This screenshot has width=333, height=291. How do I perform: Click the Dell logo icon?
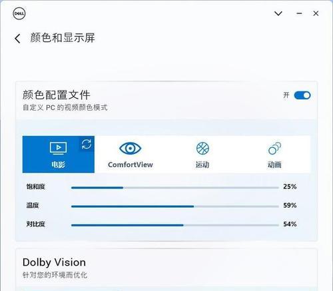[19, 14]
